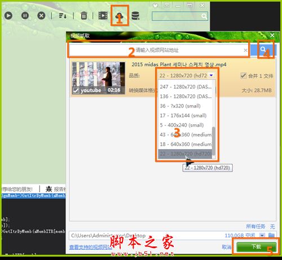Click the shirt skin icon in title bar
This screenshot has width=282, height=260.
coord(155,6)
